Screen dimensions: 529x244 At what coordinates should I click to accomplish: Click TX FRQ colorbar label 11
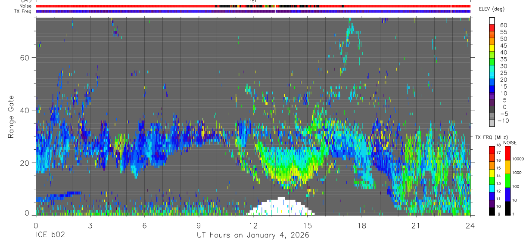pyautogui.click(x=498, y=199)
